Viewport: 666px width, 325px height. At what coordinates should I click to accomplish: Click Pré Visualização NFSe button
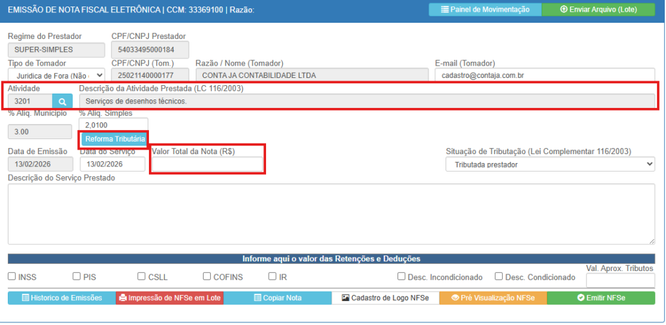pos(492,298)
